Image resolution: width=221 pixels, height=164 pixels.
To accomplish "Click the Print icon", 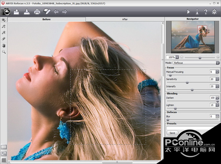I will 37,12.
